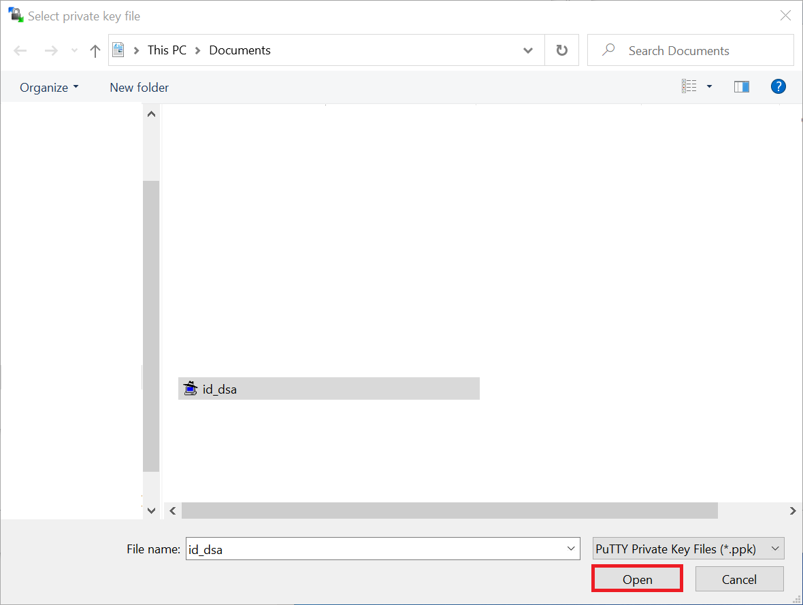Click the Forward navigation arrow
The width and height of the screenshot is (803, 605).
pos(51,51)
